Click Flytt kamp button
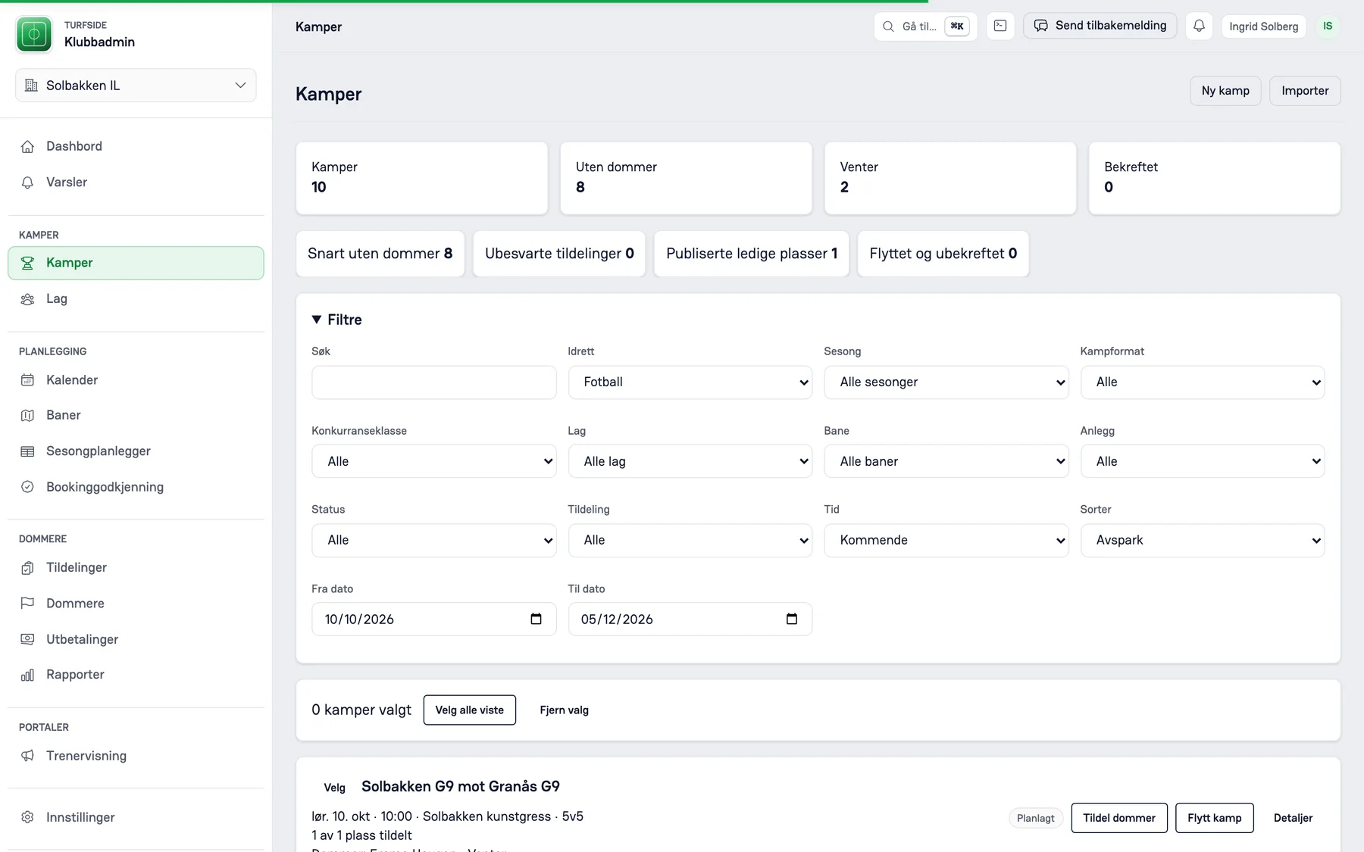 coord(1215,818)
